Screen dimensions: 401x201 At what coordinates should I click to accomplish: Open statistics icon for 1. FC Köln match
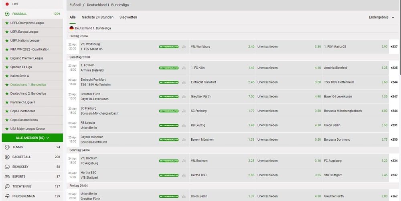tap(184, 68)
